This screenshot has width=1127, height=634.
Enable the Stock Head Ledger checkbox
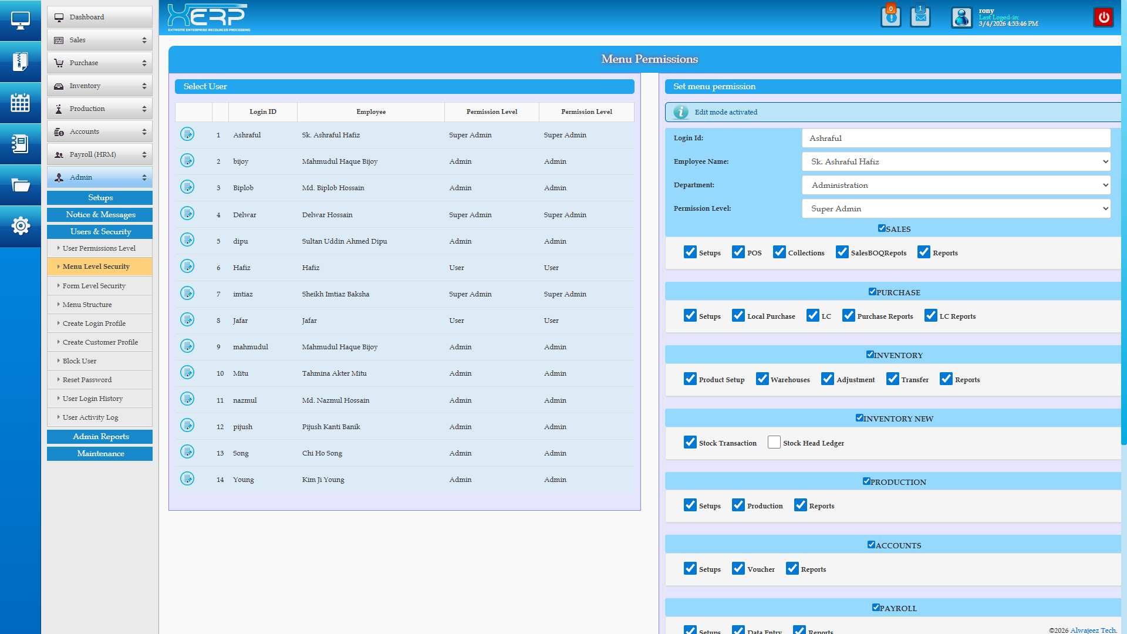pyautogui.click(x=774, y=443)
